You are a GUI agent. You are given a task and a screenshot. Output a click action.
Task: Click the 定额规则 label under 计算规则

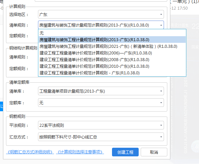(19, 36)
